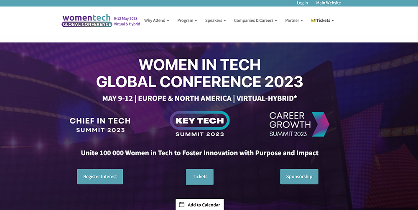Viewport: 418px width, 210px height.
Task: Click the '9-12 May 2023' date text
Action: (x=125, y=18)
